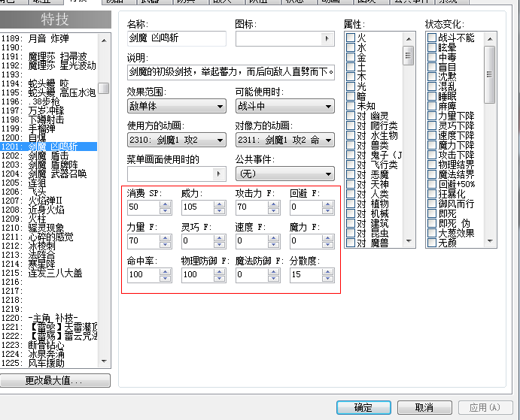Increase 命中率 value up arrow
The width and height of the screenshot is (520, 420).
tap(165, 271)
